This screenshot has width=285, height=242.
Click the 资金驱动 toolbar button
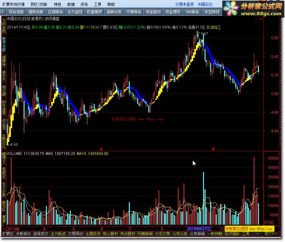(153, 12)
